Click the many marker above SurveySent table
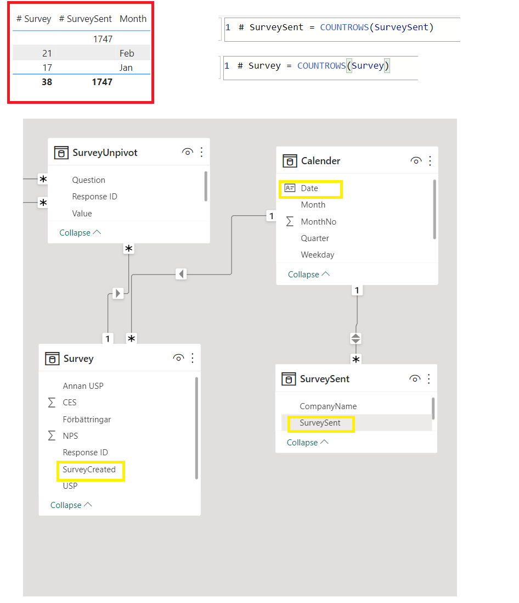This screenshot has height=603, width=519. 356,359
